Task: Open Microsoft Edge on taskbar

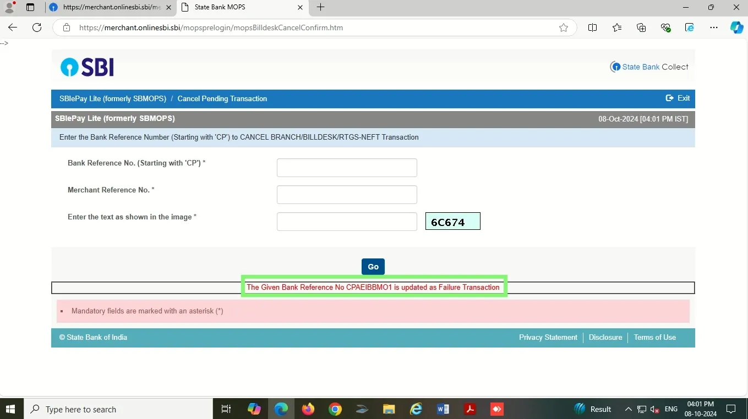Action: click(x=281, y=409)
